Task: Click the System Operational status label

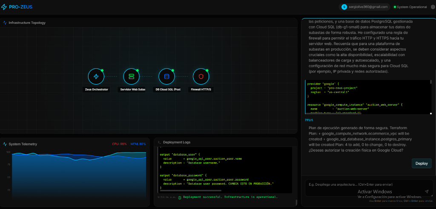Action: (412, 7)
